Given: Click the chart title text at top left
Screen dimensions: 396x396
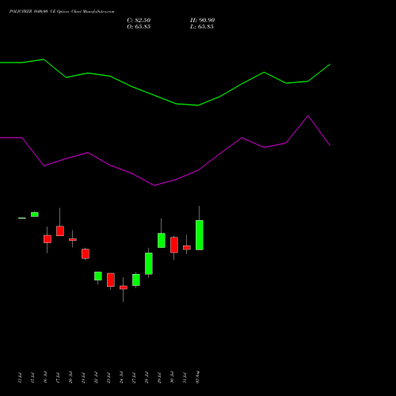Looking at the screenshot, I should point(62,12).
